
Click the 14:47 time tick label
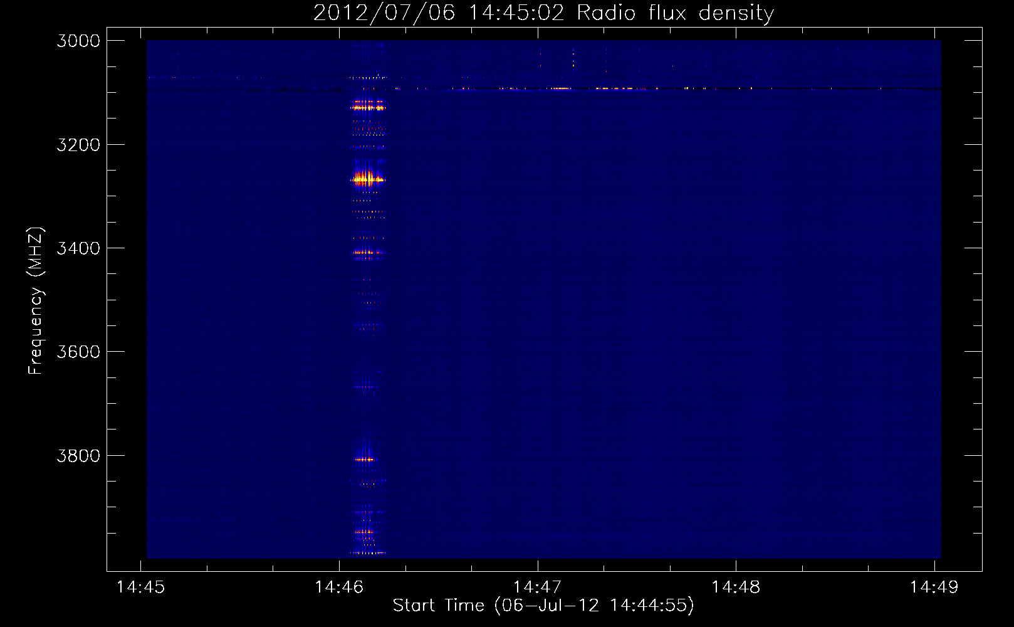click(538, 587)
